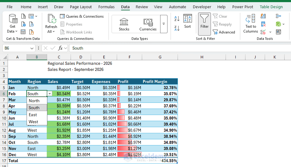The width and height of the screenshot is (291, 167).
Task: Select the column G header
Action: click(160, 57)
